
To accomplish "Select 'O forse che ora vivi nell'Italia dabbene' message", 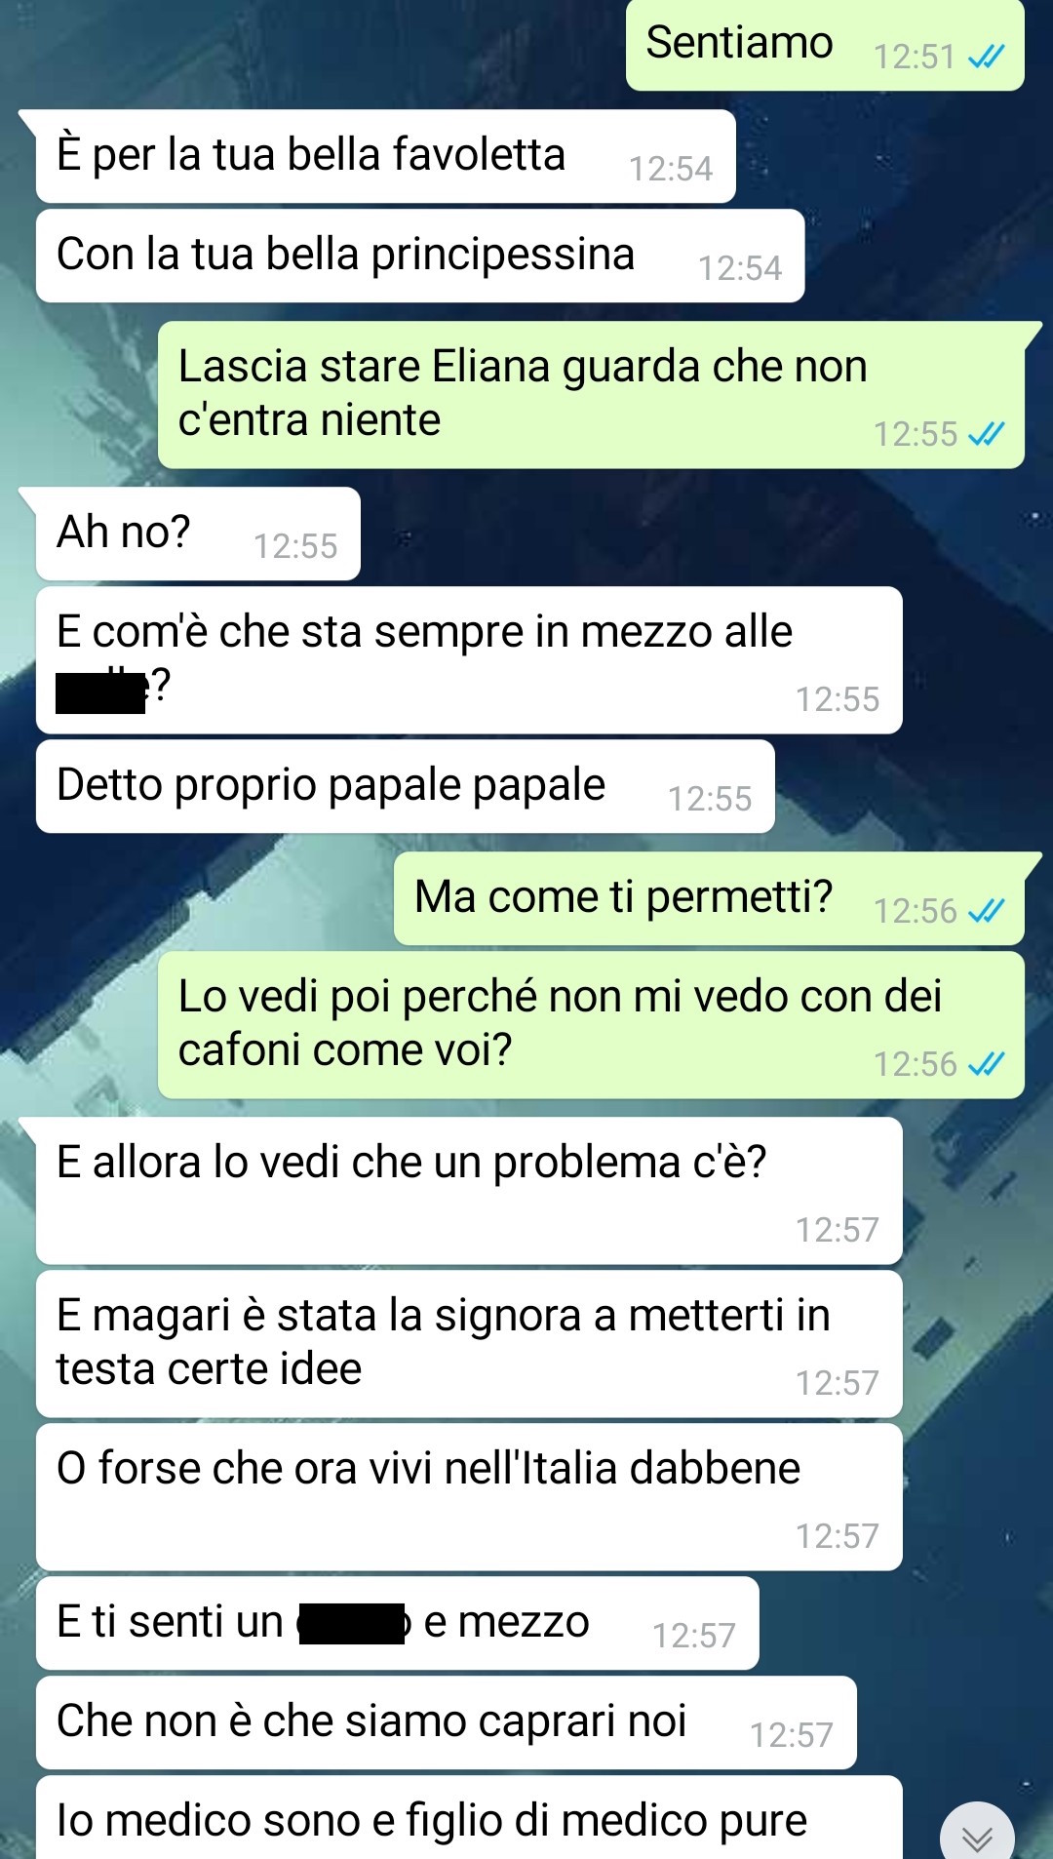I will pos(469,1497).
